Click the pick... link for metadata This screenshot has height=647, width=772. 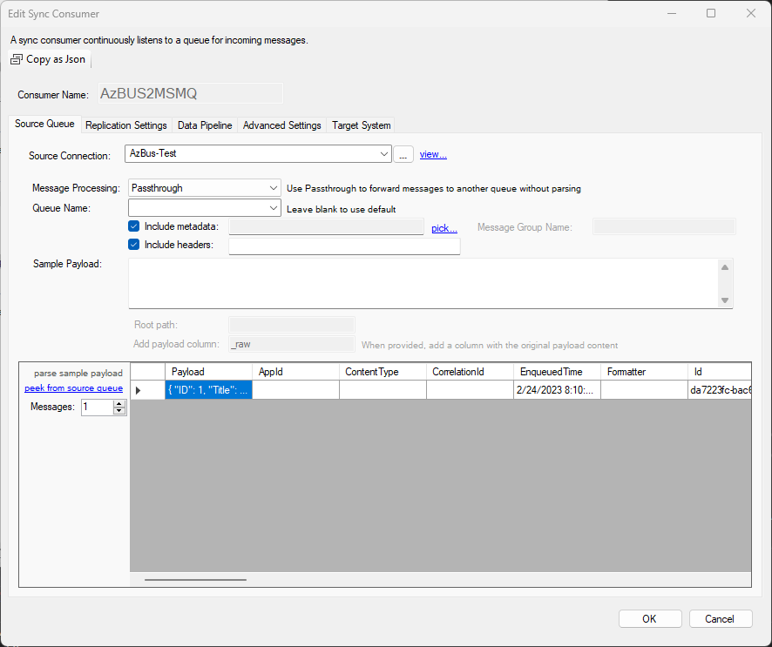[444, 228]
